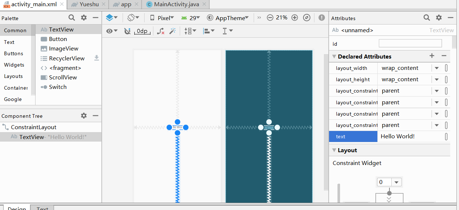Remove selected declared attribute minus
The width and height of the screenshot is (459, 210).
[x=444, y=56]
